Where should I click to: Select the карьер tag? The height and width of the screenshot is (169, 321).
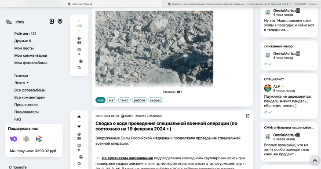click(156, 100)
